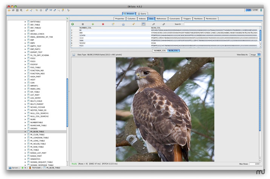Click the green refresh data icon
270x179 pixels.
[73, 24]
